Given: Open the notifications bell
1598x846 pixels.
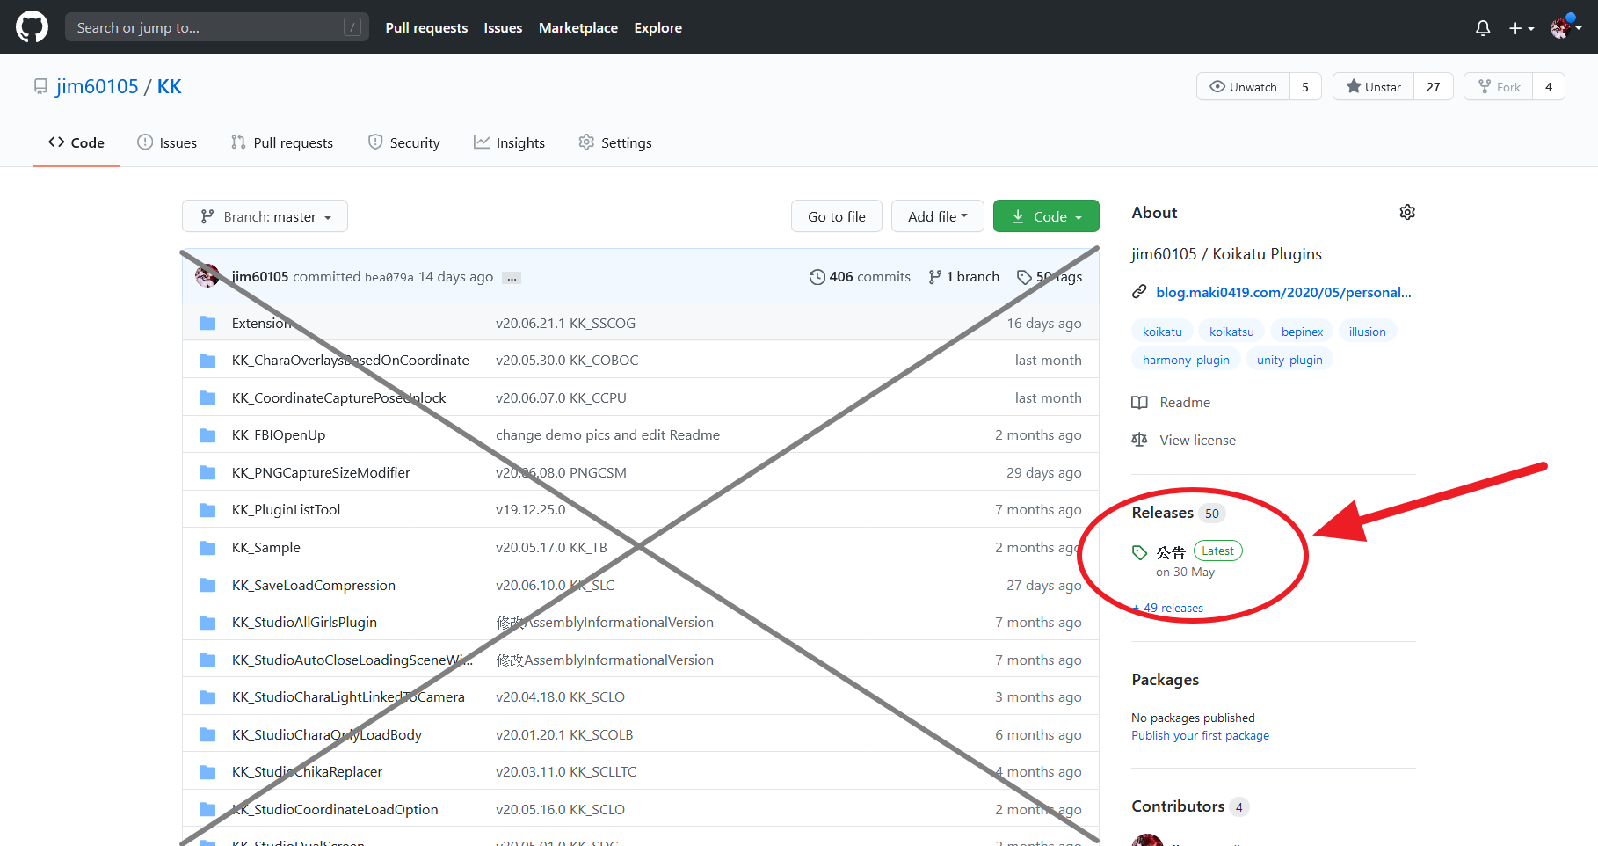Looking at the screenshot, I should pos(1482,28).
